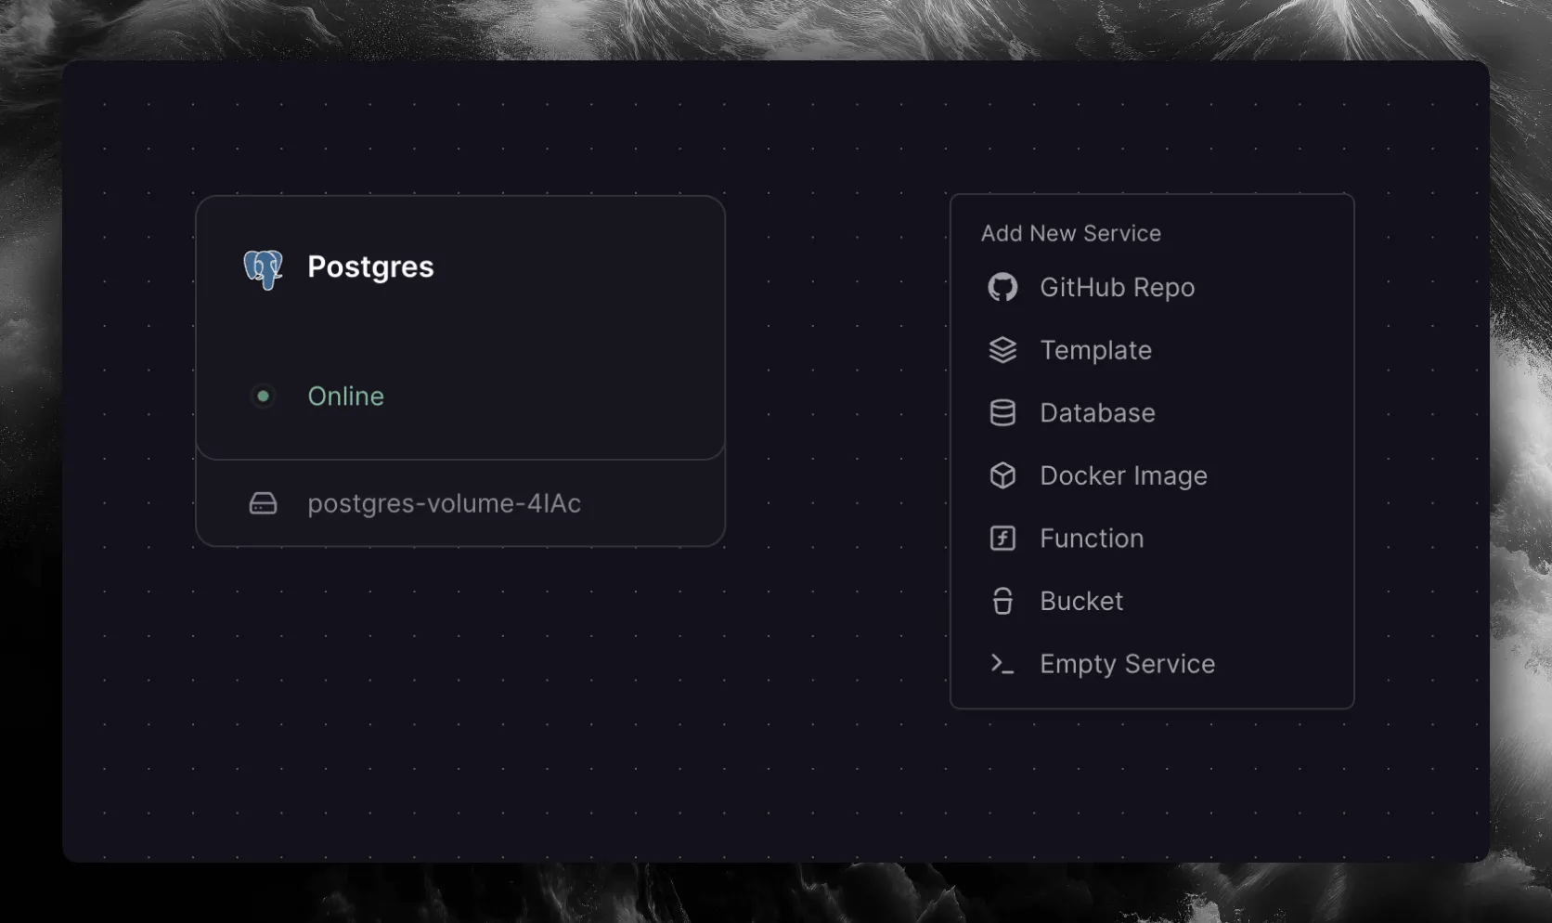Click the Database cylinder icon

[1002, 413]
